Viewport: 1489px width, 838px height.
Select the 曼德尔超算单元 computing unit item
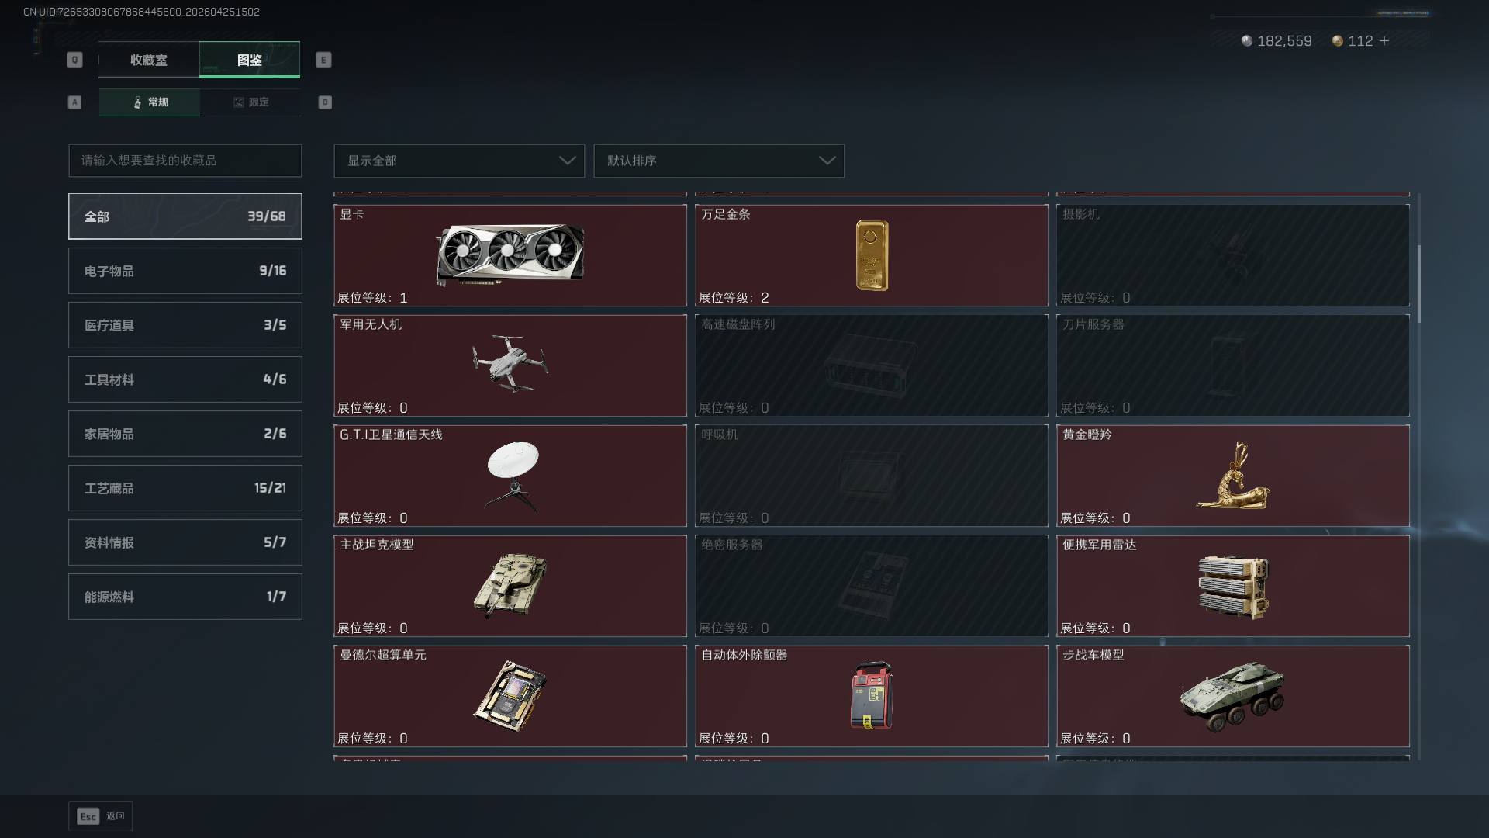point(510,696)
